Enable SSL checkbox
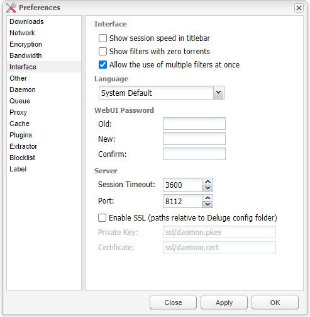This screenshot has height=317, width=310. [x=102, y=218]
